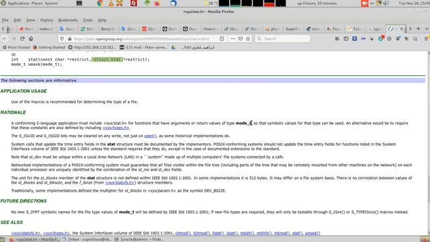Follow the open() link
The width and height of the screenshot is (430, 242).
(x=150, y=136)
